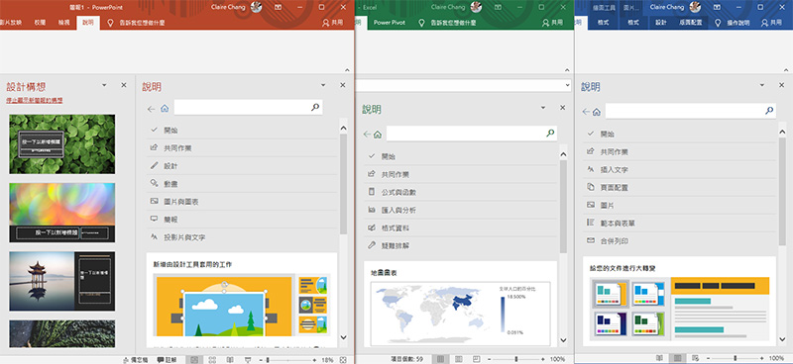This screenshot has width=793, height=364.
Task: Click Word help search magnifier
Action: (769, 111)
